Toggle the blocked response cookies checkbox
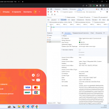Viewport: 109px width, 109px height. pos(48,22)
